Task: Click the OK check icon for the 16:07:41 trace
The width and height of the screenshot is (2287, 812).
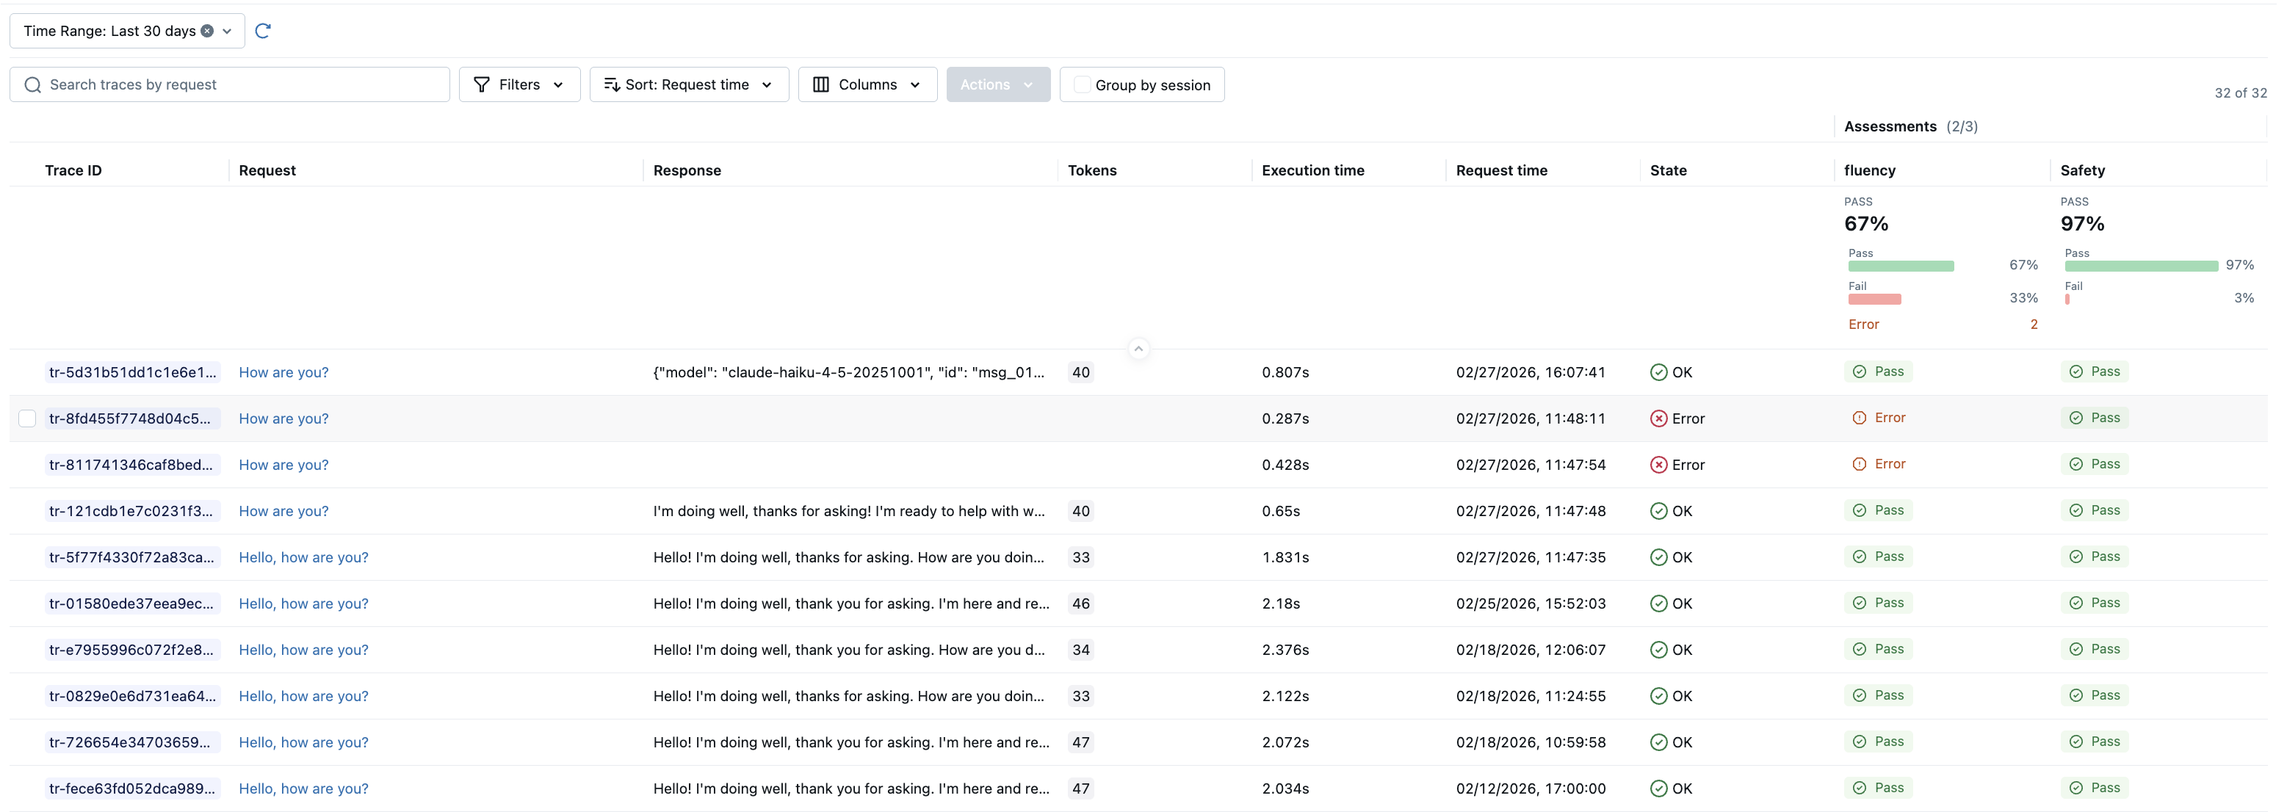Action: tap(1658, 373)
